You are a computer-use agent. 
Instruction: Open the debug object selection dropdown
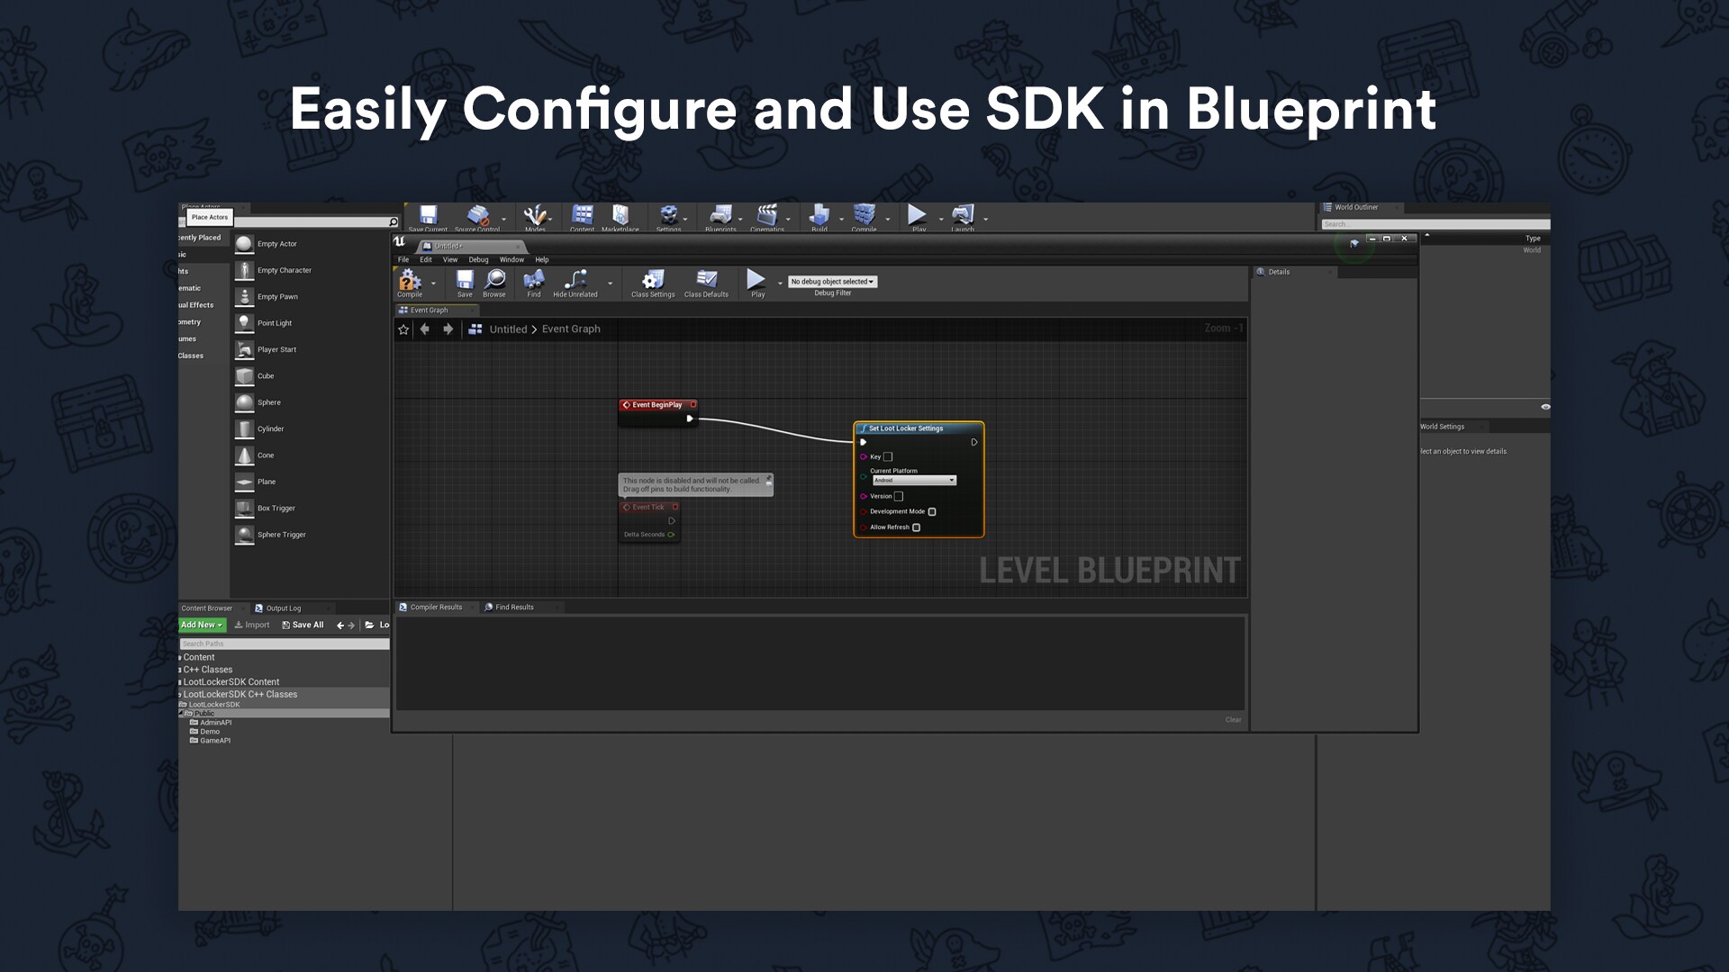coord(832,282)
